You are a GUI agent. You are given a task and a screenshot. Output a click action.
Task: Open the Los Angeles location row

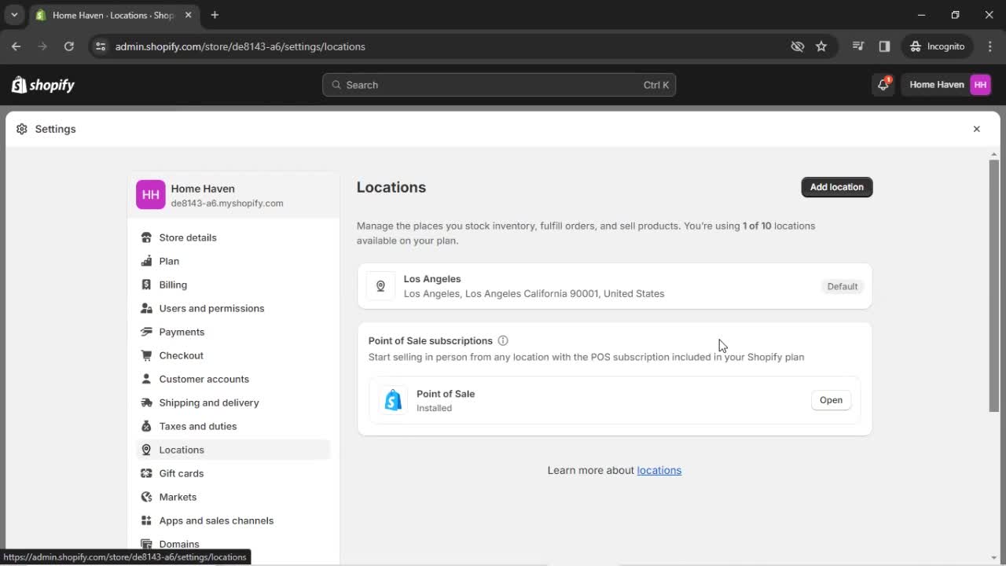[x=615, y=286]
